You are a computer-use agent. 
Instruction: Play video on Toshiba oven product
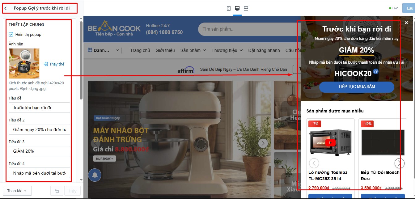coord(330,143)
